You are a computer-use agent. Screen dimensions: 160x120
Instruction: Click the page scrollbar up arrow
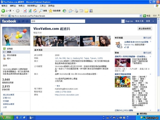(x=158, y=19)
